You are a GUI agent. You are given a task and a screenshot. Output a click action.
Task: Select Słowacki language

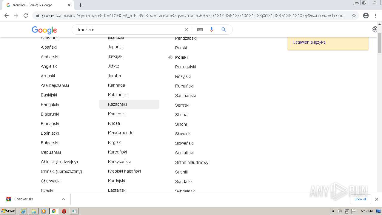(183, 134)
